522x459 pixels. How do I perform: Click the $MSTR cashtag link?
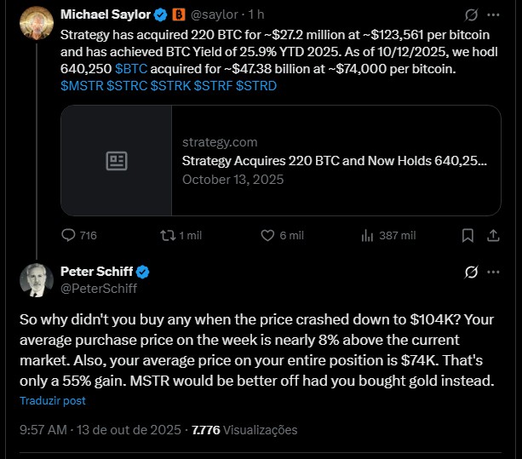[x=82, y=86]
